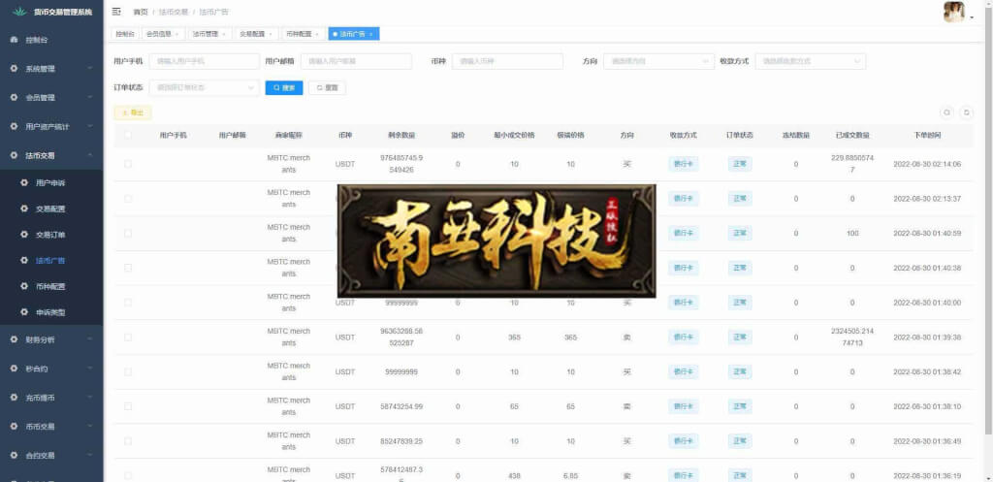Image resolution: width=993 pixels, height=482 pixels.
Task: Click the 下单时间 column header
Action: click(927, 135)
